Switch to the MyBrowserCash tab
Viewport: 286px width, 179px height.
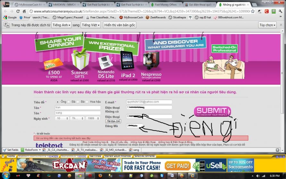point(29,4)
